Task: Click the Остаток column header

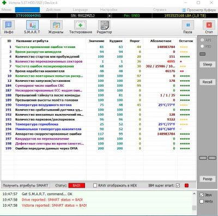Action: pos(186,41)
